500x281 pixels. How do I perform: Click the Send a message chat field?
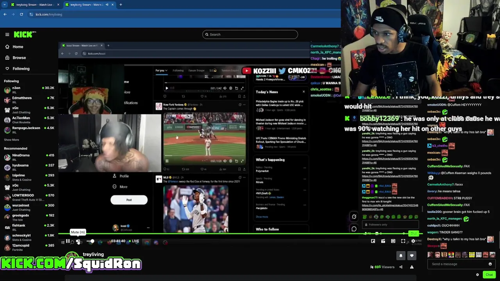point(459,264)
